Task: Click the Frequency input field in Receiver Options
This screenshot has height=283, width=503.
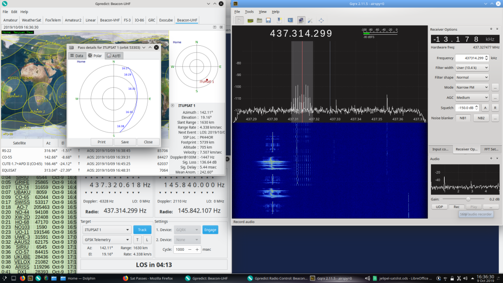Action: point(470,58)
